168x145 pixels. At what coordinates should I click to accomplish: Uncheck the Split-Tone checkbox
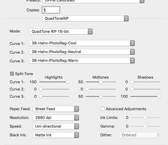(x=12, y=74)
